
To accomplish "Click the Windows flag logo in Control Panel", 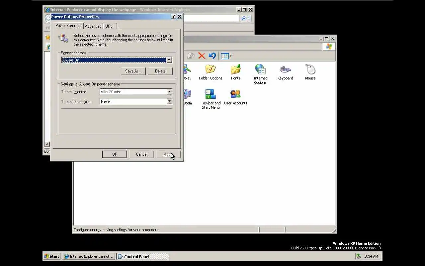I will [329, 47].
